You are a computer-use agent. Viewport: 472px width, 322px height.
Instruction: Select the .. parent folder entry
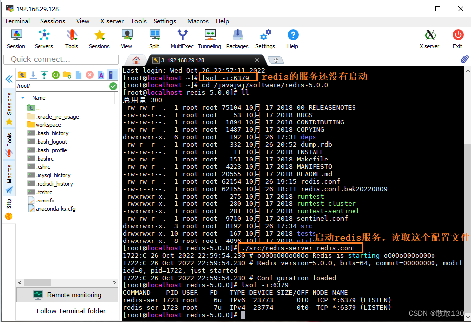(33, 108)
